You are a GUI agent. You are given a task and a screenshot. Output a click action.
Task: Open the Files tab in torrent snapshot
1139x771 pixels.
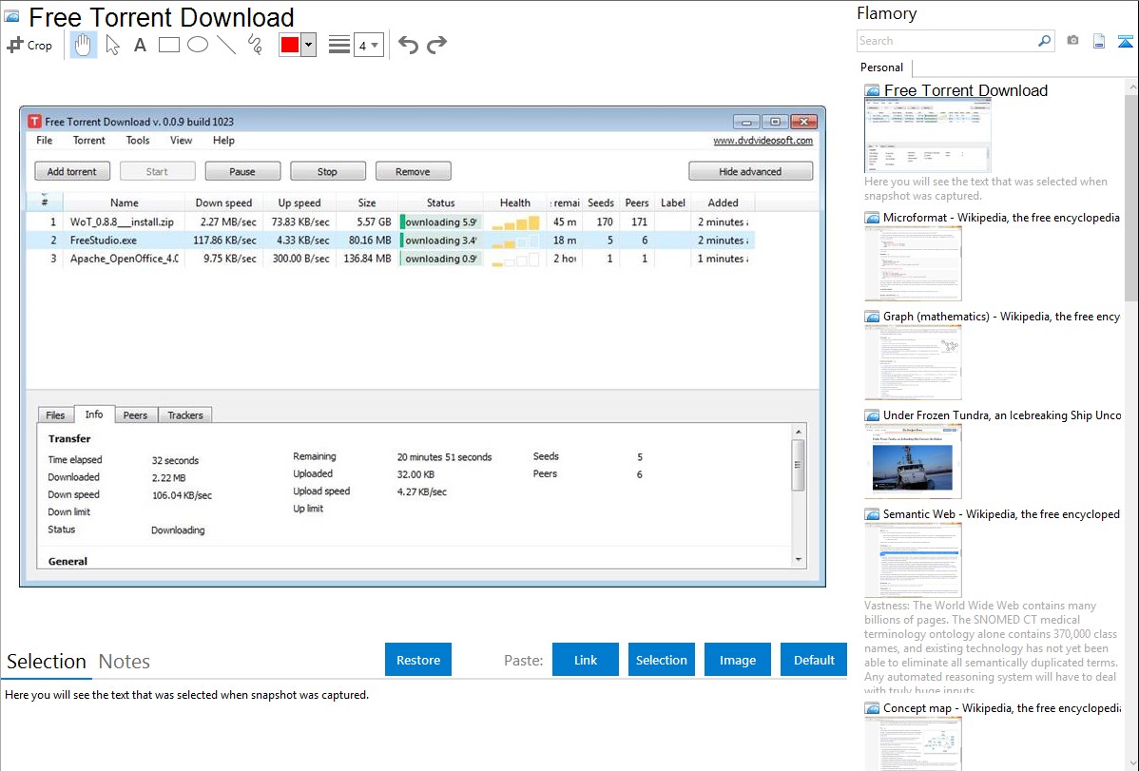[55, 414]
